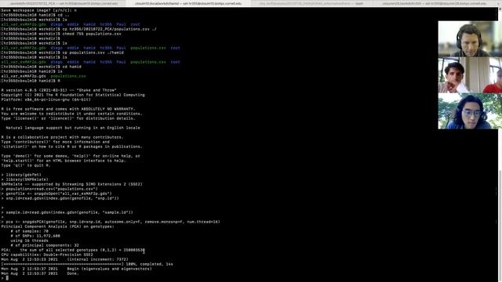Click the 'genofile <- snpgdsOpen' command line

[x=56, y=193]
